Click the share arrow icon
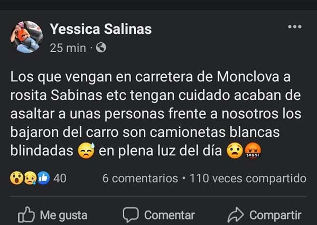This screenshot has height=225, width=317. click(235, 214)
